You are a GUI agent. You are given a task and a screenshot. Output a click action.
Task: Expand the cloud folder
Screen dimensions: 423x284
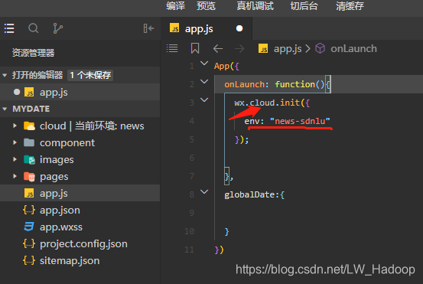click(x=15, y=126)
